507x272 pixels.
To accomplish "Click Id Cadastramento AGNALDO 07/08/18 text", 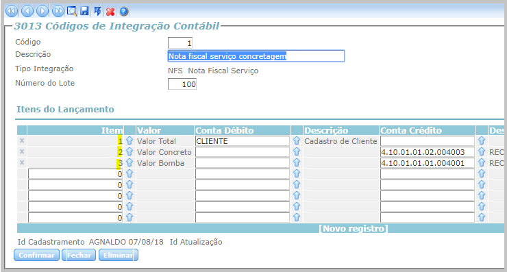I will (x=90, y=242).
